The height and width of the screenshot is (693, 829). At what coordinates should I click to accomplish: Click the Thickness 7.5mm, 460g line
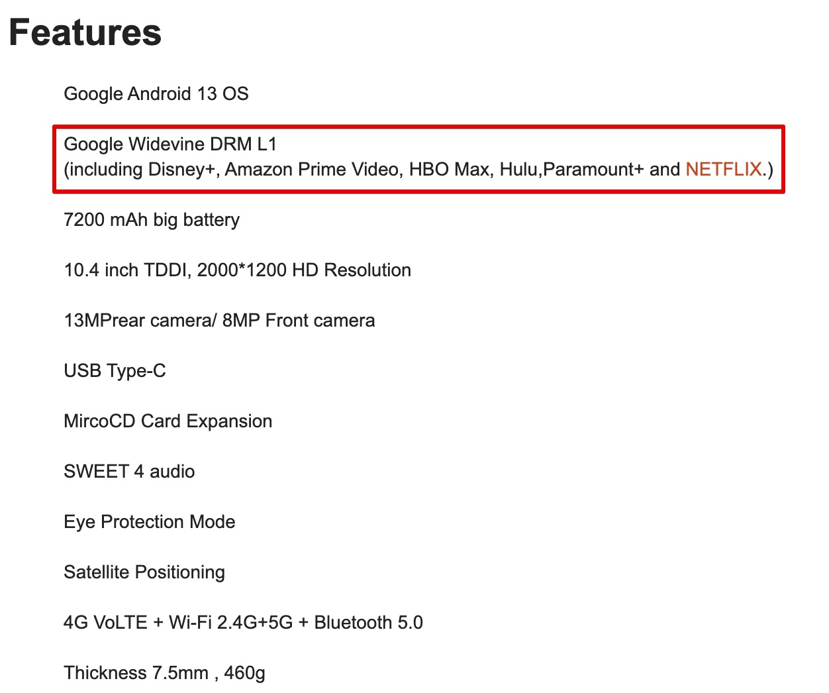pos(164,673)
